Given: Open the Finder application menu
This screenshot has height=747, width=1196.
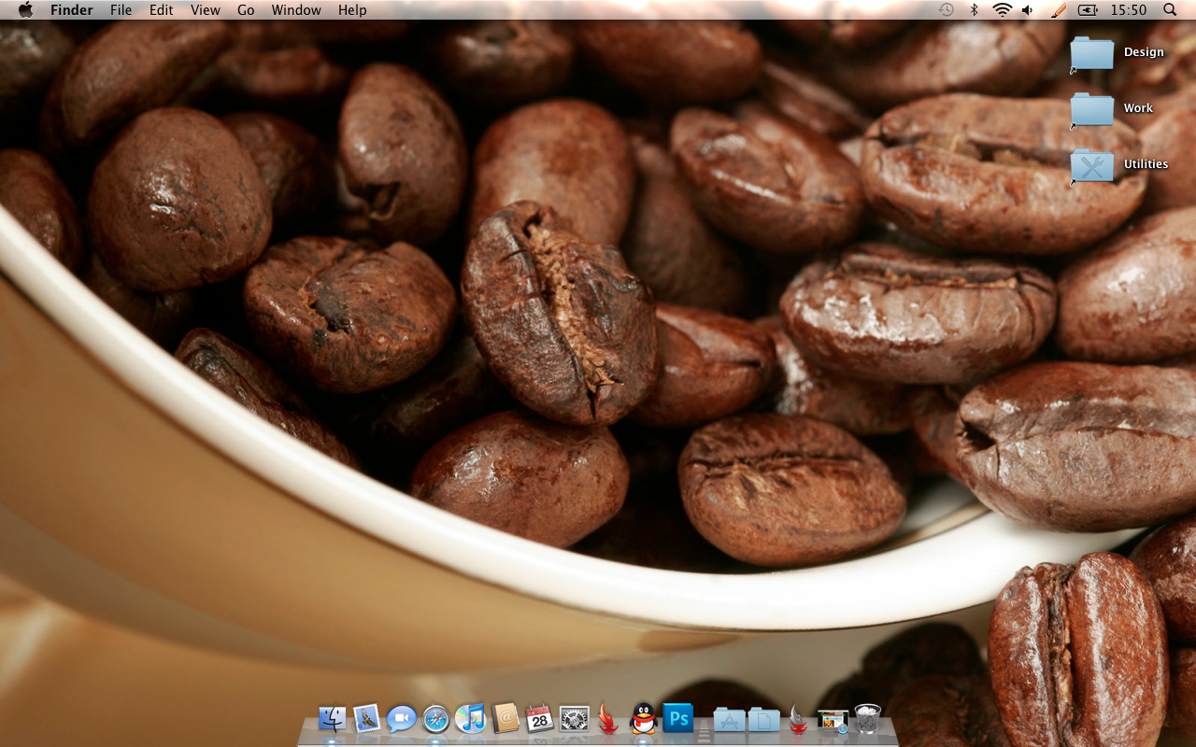Looking at the screenshot, I should [x=72, y=10].
